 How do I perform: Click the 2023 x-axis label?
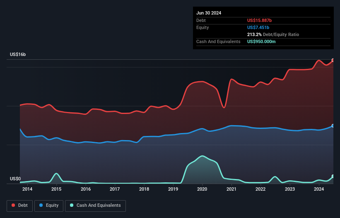point(290,189)
